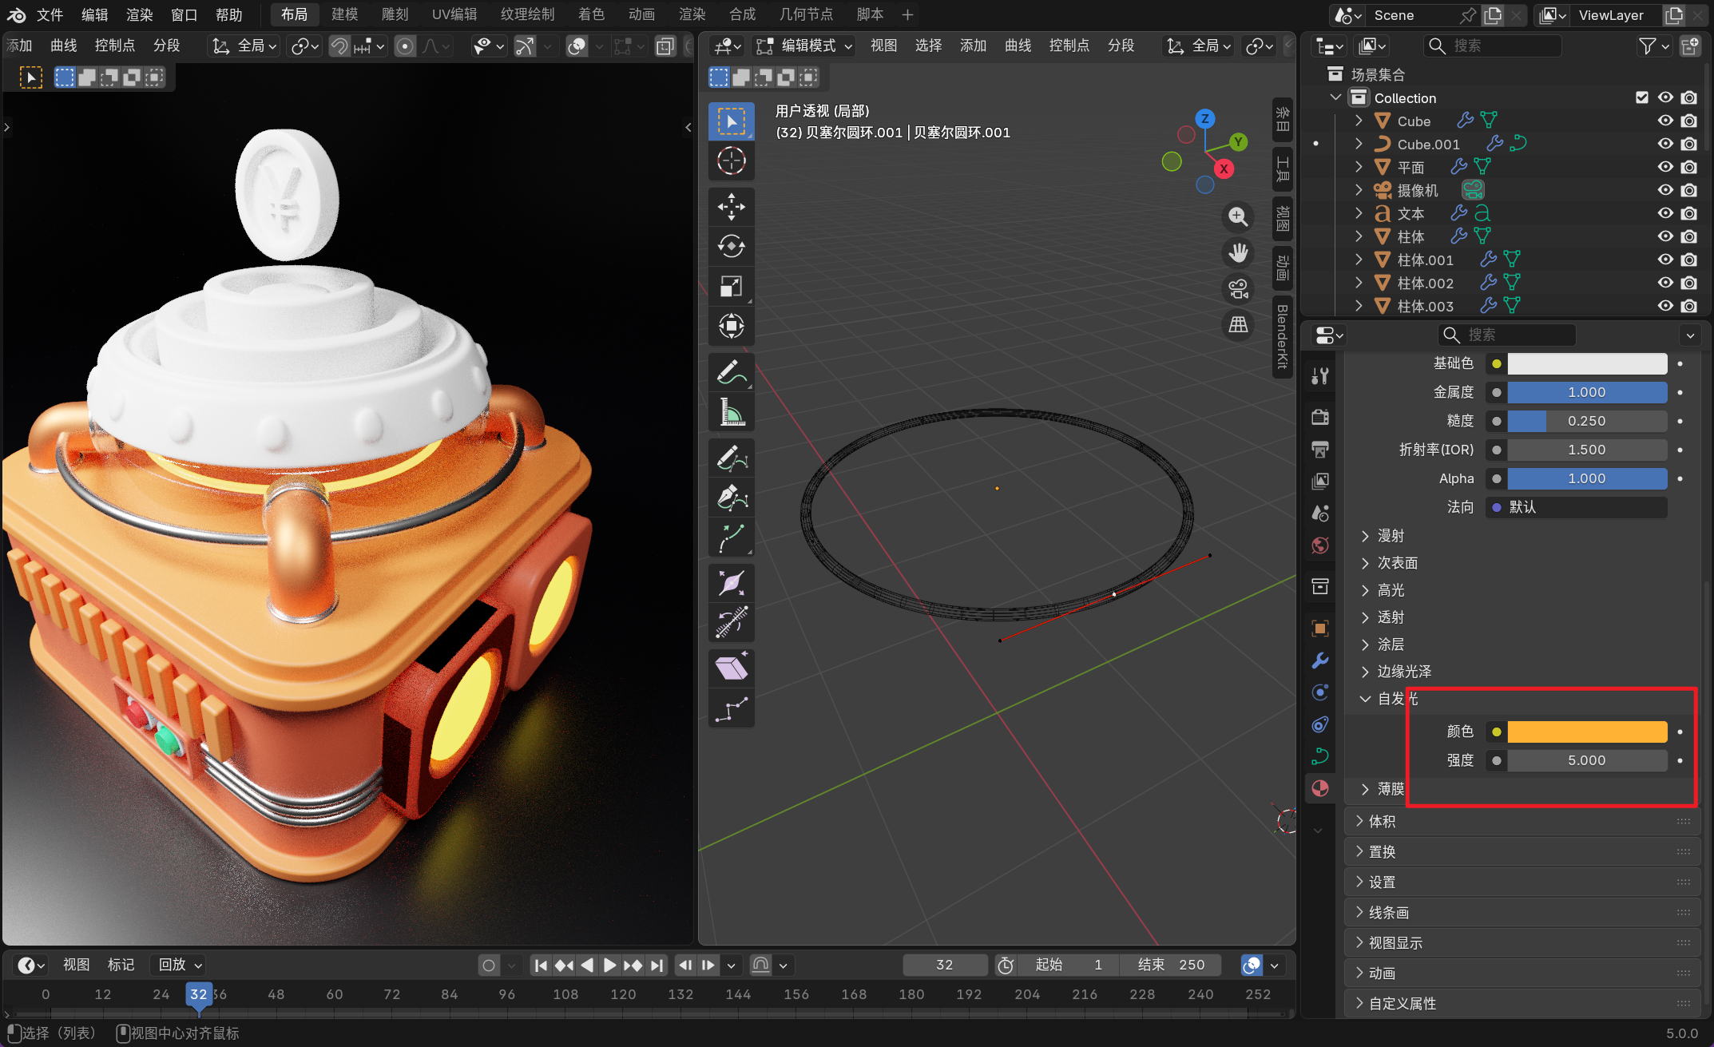Open the Modifier wrench properties tab
The image size is (1714, 1047).
[1320, 660]
